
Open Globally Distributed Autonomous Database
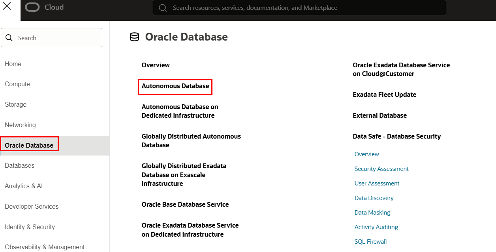pyautogui.click(x=191, y=141)
